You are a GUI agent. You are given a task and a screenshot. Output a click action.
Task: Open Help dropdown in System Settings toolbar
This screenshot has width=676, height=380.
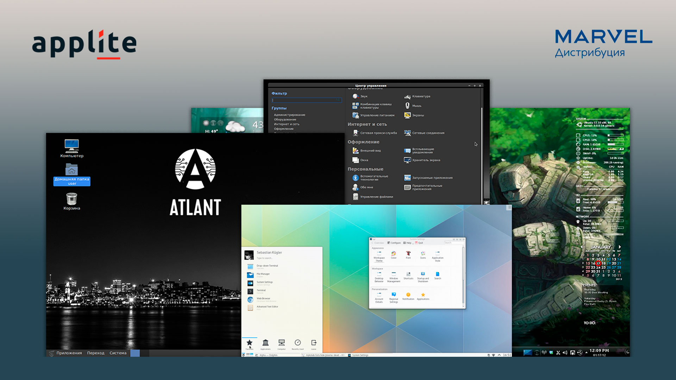pos(408,243)
